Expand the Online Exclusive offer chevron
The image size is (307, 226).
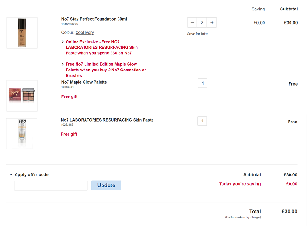63,42
